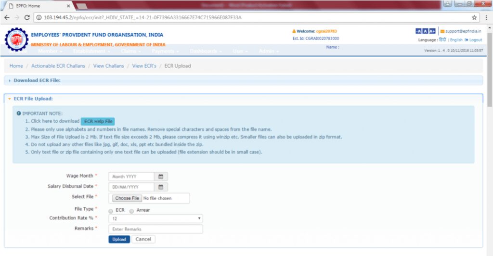Reload the page with the refresh icon

point(27,18)
